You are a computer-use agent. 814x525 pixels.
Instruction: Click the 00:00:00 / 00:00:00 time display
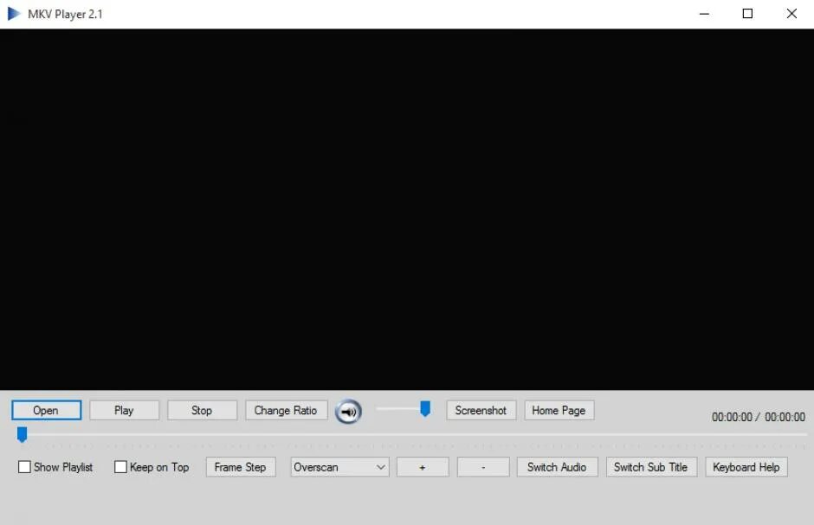759,417
